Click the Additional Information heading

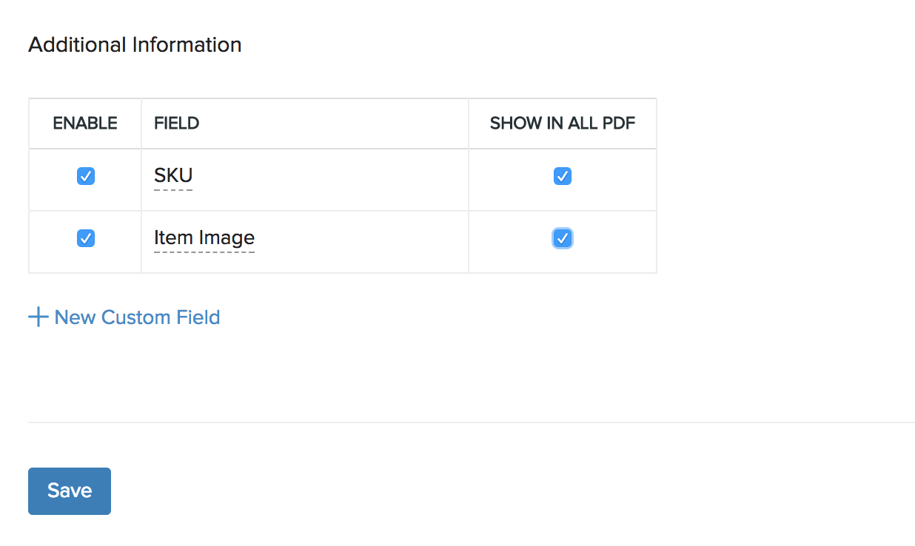click(135, 44)
